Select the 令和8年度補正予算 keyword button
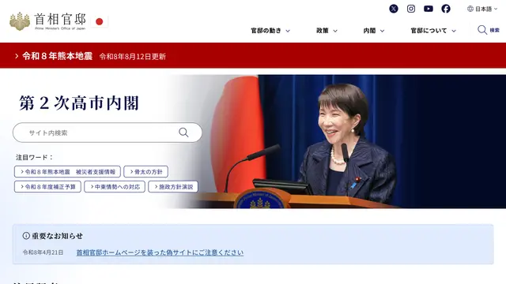This screenshot has height=284, width=506. point(47,186)
